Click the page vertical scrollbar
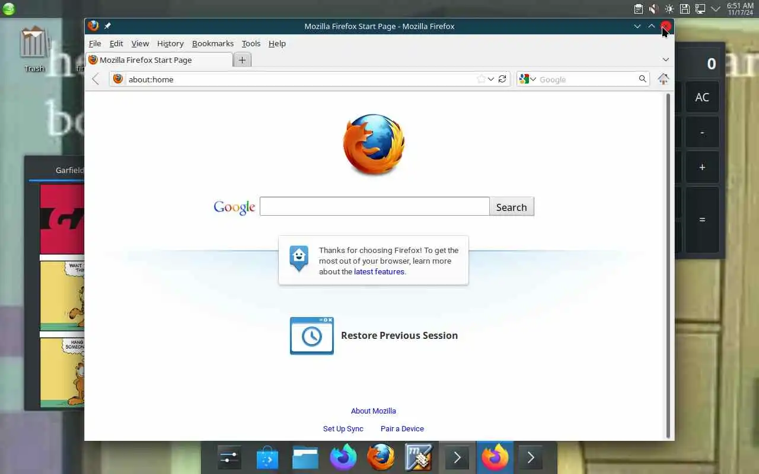 669,265
